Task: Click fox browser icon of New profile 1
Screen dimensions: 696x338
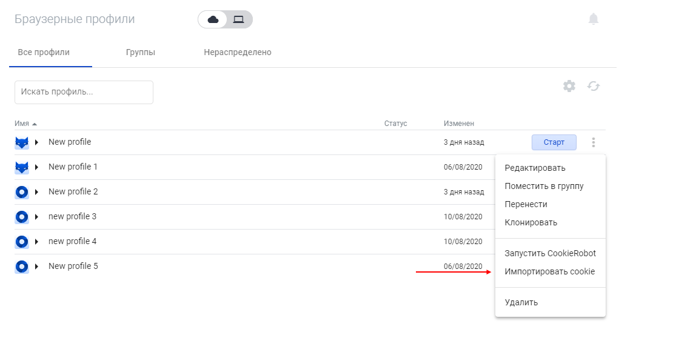Action: (22, 167)
